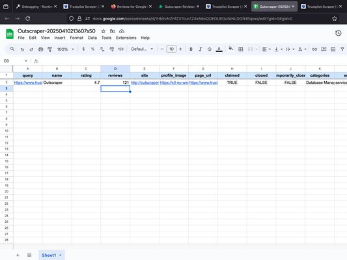The height and width of the screenshot is (260, 347).
Task: Open the profile_image link in F2
Action: (x=174, y=83)
